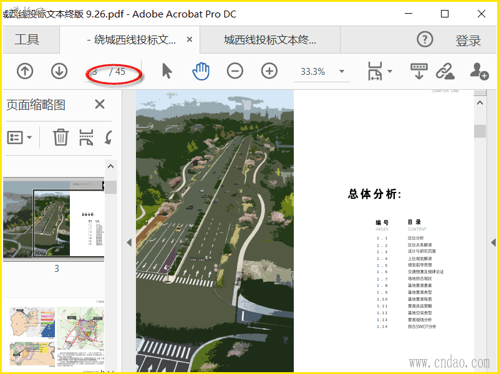
Task: Click the 总体分析 heading in document
Action: click(x=375, y=194)
